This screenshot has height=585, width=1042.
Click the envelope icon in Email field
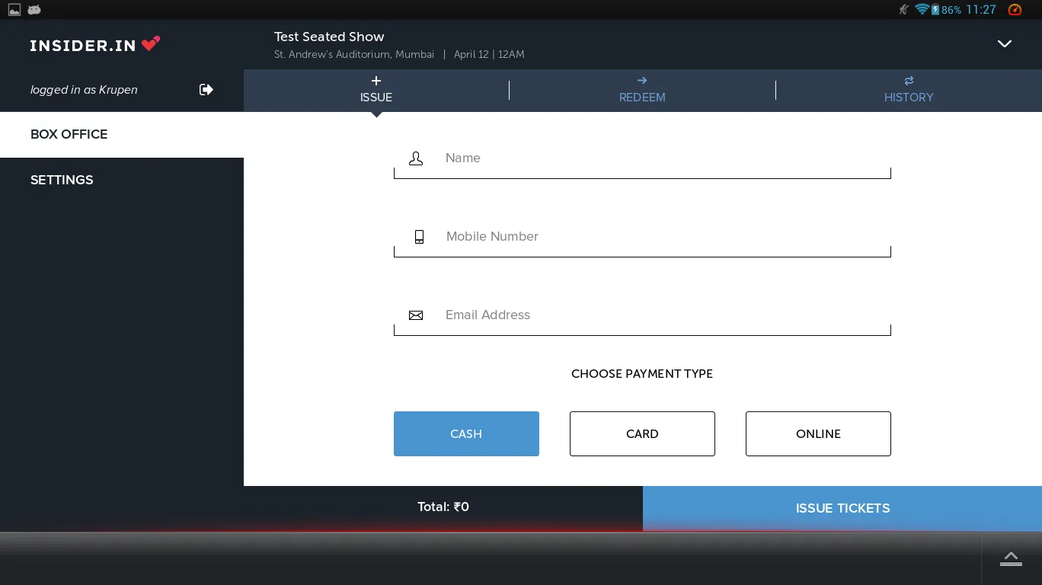pyautogui.click(x=416, y=315)
